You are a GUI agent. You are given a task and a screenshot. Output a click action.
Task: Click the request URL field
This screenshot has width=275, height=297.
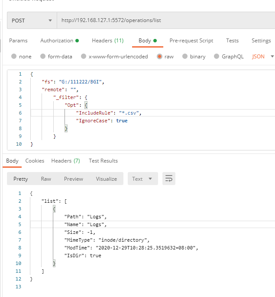[166, 20]
